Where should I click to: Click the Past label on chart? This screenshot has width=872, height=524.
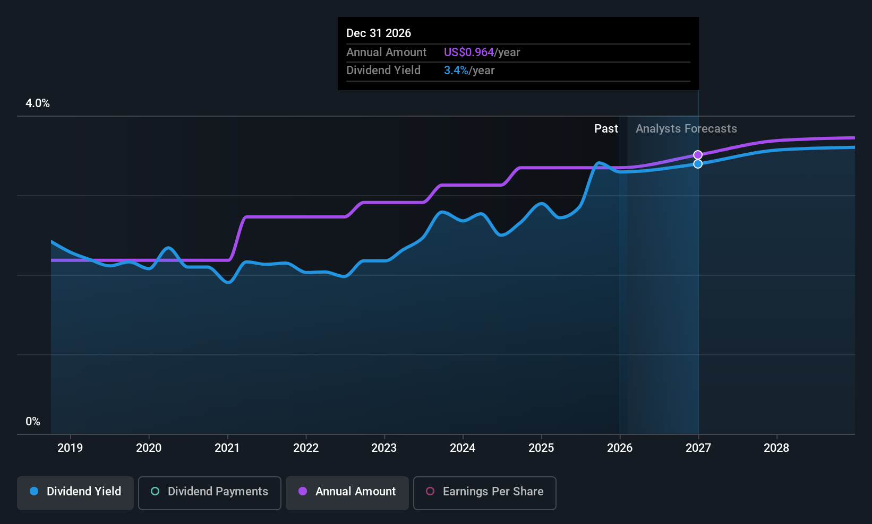(606, 129)
